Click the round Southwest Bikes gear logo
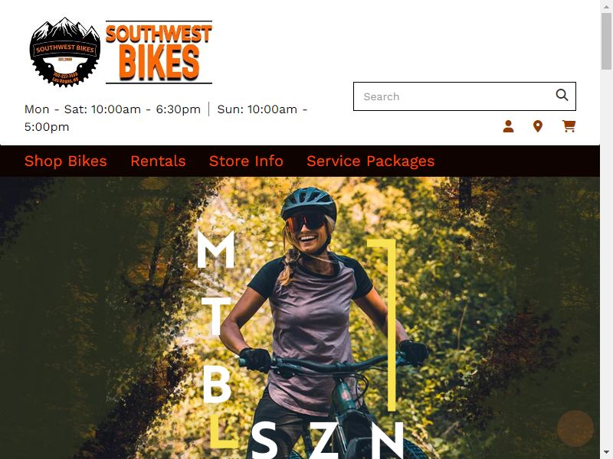Image resolution: width=613 pixels, height=459 pixels. point(65,52)
